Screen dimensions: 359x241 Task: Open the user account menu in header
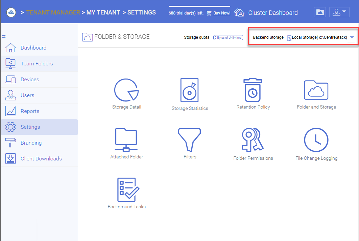coord(339,12)
